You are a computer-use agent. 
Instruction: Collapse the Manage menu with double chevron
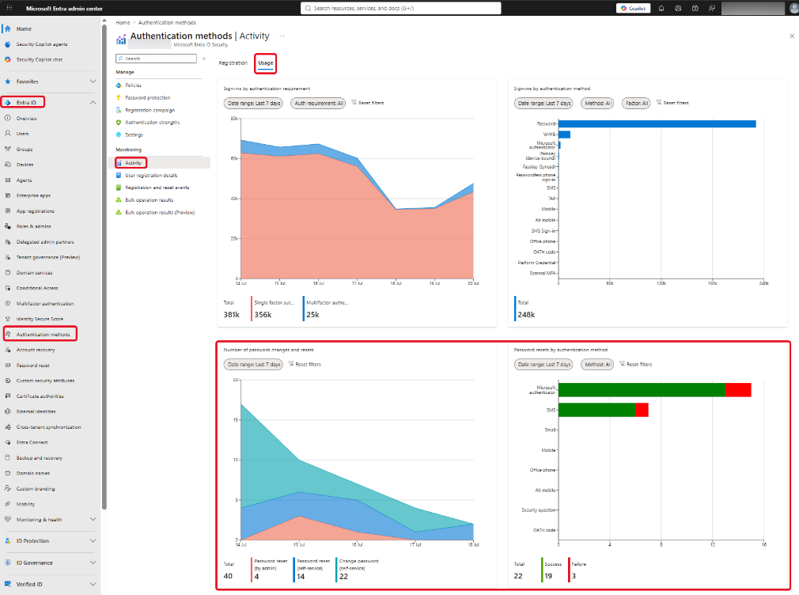click(204, 59)
